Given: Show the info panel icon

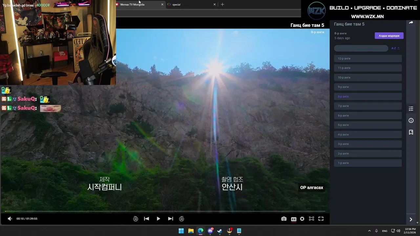Looking at the screenshot, I should click(x=411, y=121).
